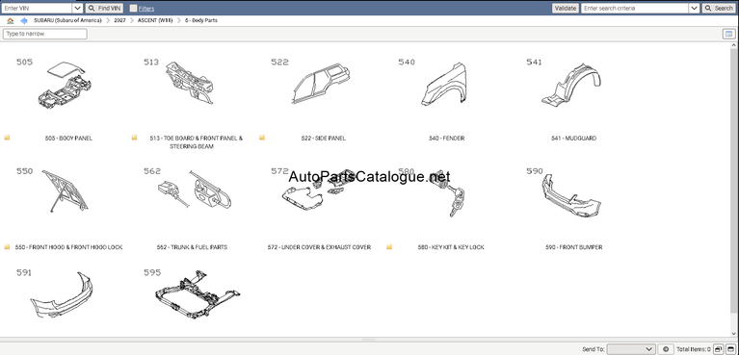Click the add icon beside Send To dropdown

(x=666, y=349)
